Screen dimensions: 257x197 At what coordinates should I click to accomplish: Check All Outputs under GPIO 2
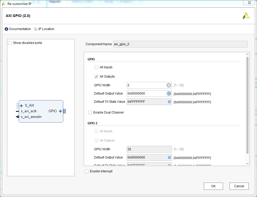coord(96,140)
